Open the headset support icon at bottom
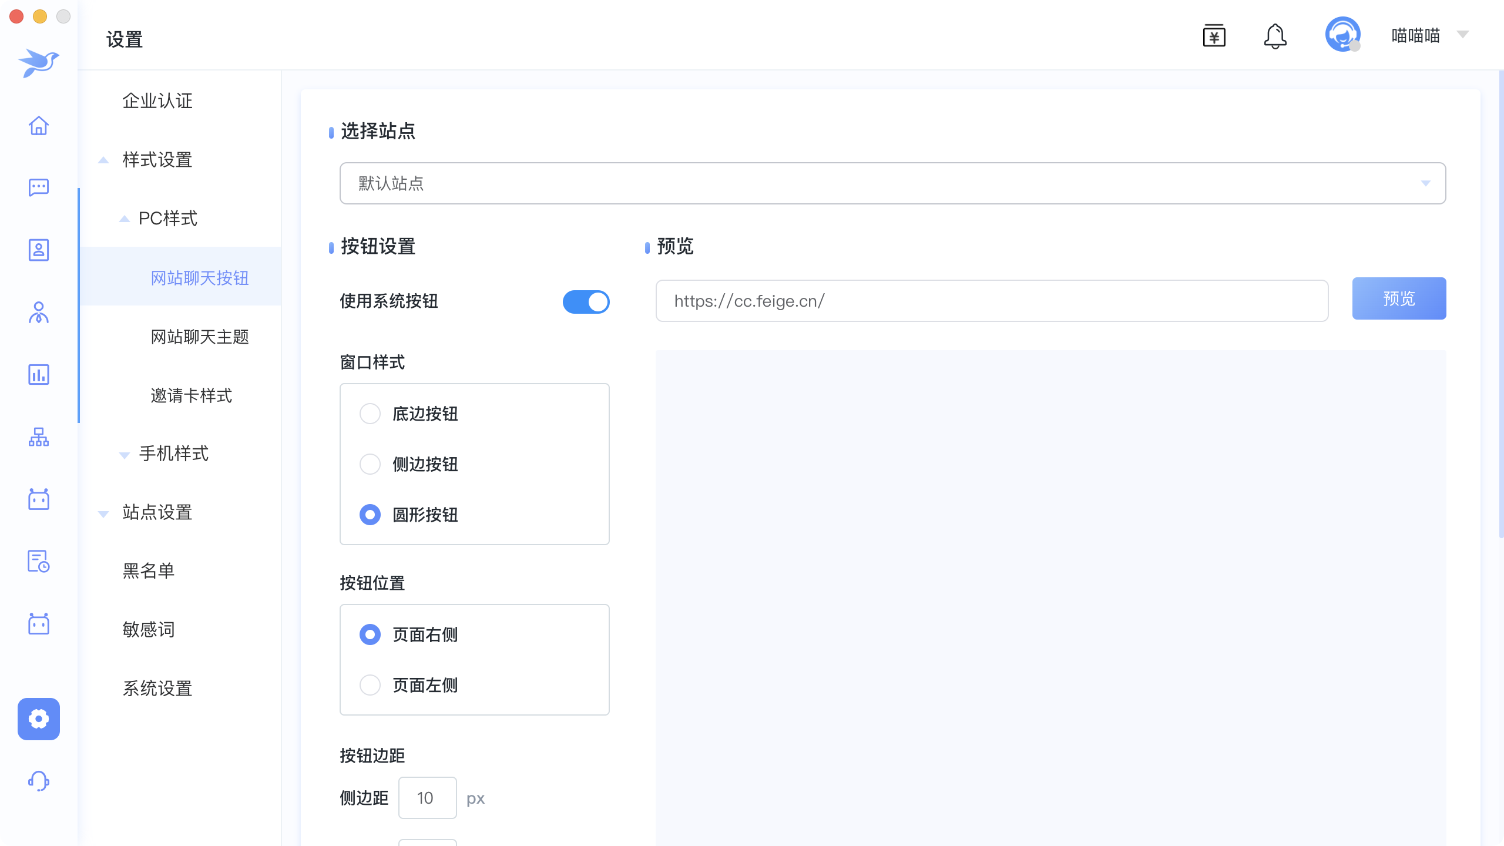 tap(39, 781)
